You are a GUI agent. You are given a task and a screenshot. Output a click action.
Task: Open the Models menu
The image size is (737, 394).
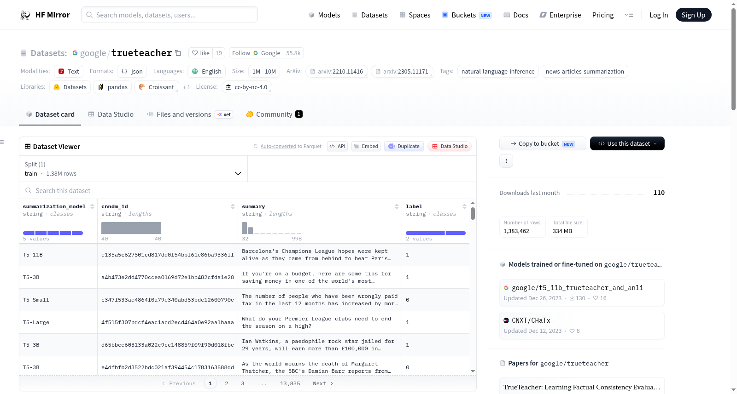pyautogui.click(x=324, y=15)
